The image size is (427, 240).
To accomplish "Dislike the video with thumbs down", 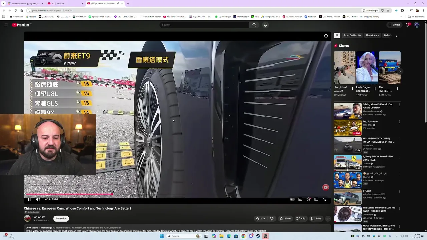I will pos(272,219).
